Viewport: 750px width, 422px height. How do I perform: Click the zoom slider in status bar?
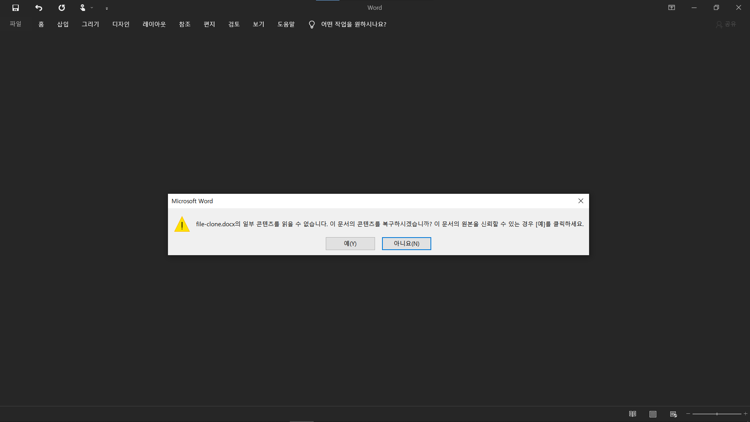[x=717, y=414]
